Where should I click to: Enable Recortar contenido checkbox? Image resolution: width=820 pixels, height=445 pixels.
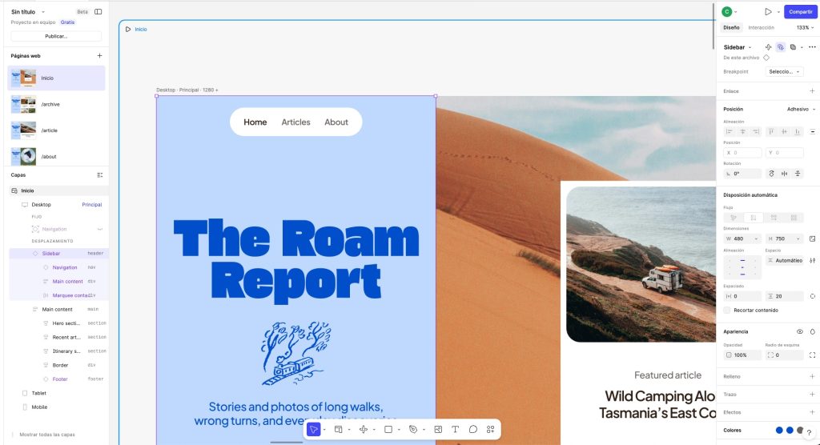[x=727, y=310]
